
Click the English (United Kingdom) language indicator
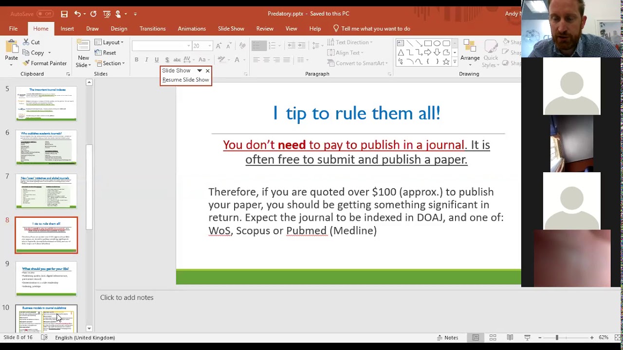[85, 337]
